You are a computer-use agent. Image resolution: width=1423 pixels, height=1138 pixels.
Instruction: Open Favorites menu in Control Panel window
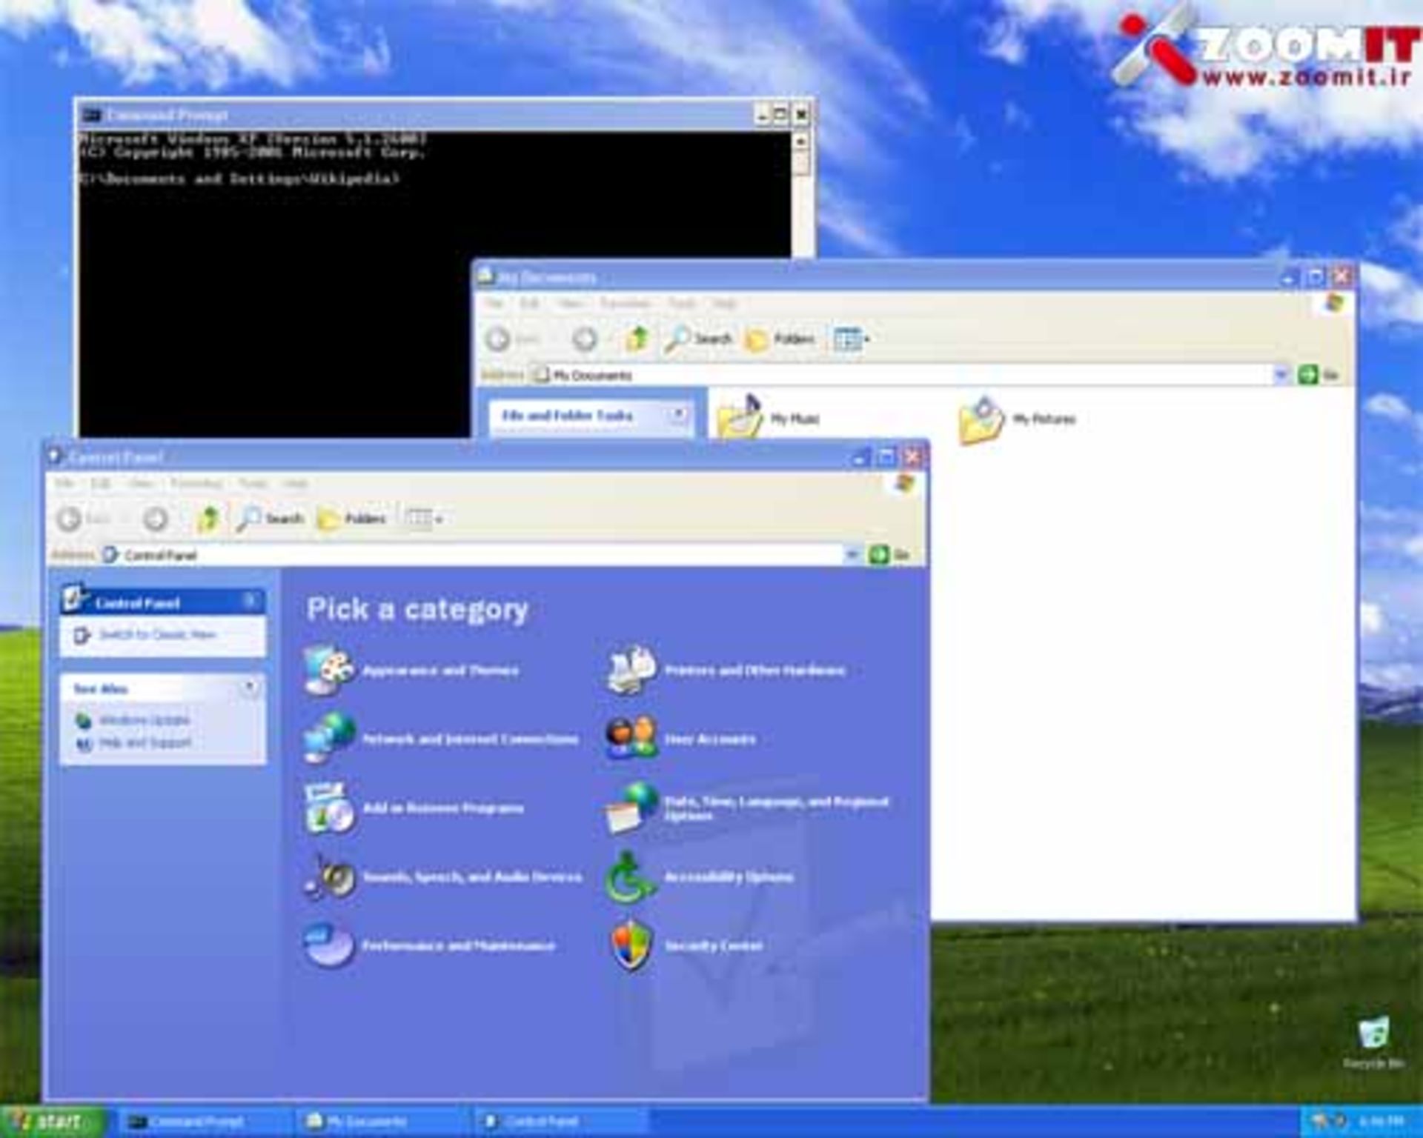point(196,483)
